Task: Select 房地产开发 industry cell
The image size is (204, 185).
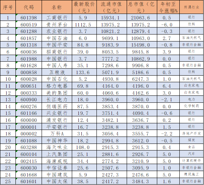Action: click(x=191, y=133)
